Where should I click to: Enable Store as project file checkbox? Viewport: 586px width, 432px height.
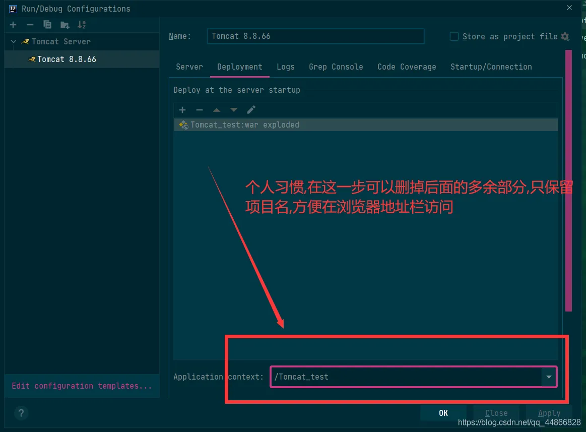point(454,36)
